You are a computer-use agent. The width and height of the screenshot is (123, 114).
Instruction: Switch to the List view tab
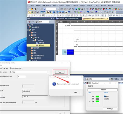point(6,68)
